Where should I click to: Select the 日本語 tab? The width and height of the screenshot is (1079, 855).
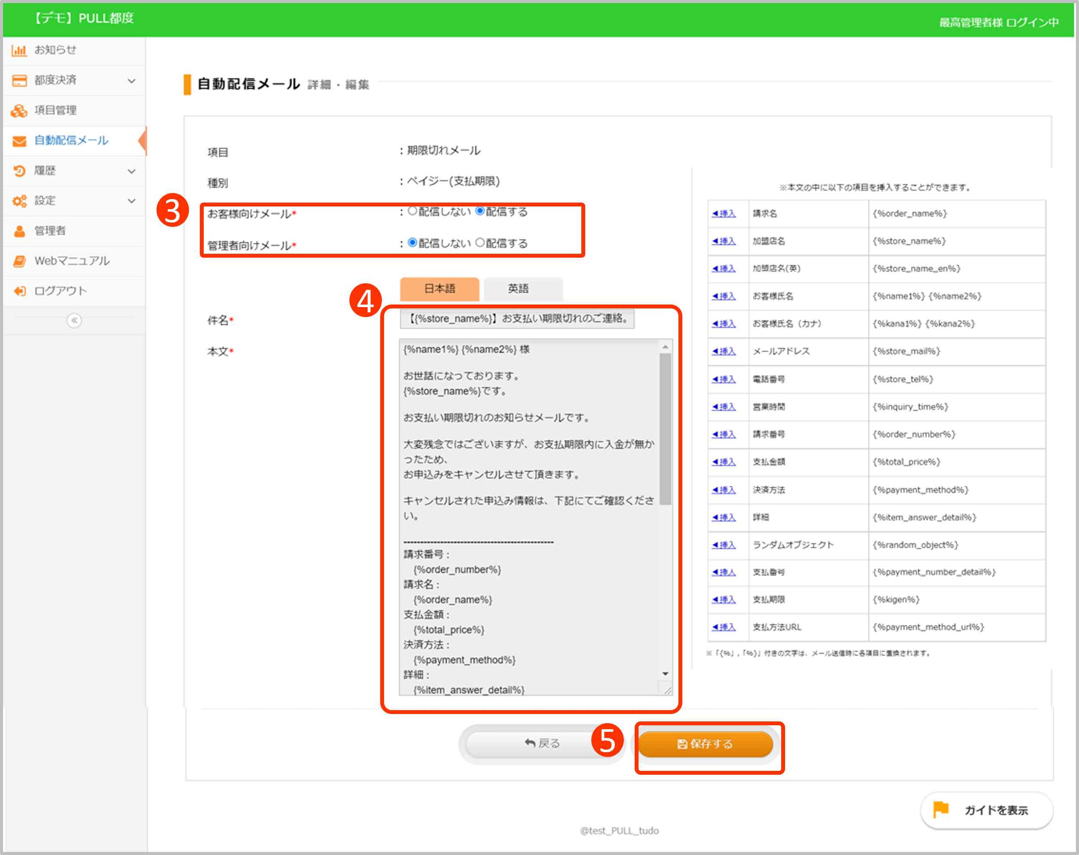coord(439,289)
